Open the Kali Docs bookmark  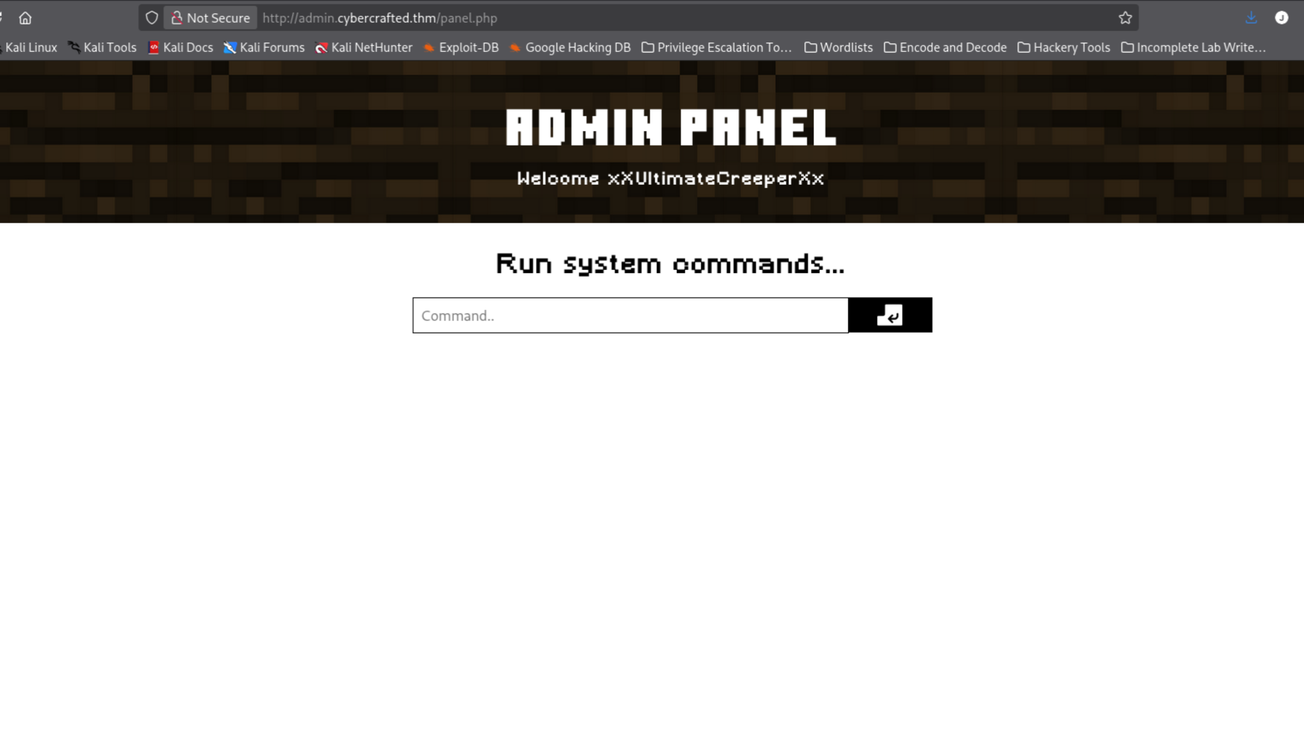pos(181,48)
